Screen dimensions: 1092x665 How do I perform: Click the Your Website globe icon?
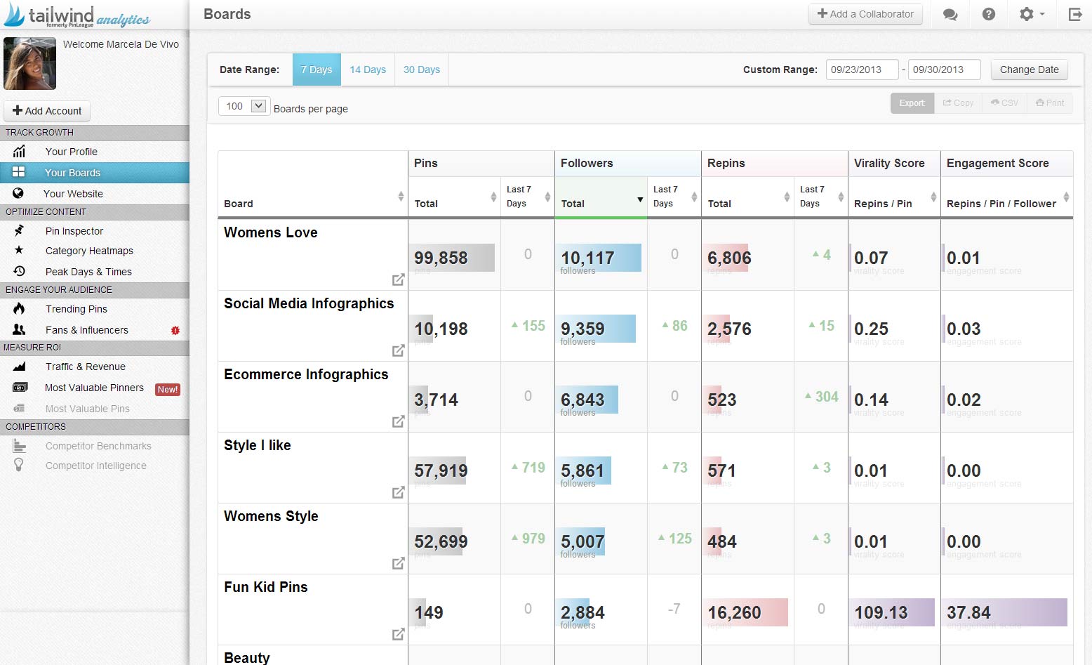pos(18,193)
